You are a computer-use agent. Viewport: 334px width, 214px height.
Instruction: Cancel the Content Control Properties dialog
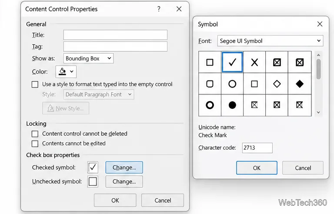(163, 200)
